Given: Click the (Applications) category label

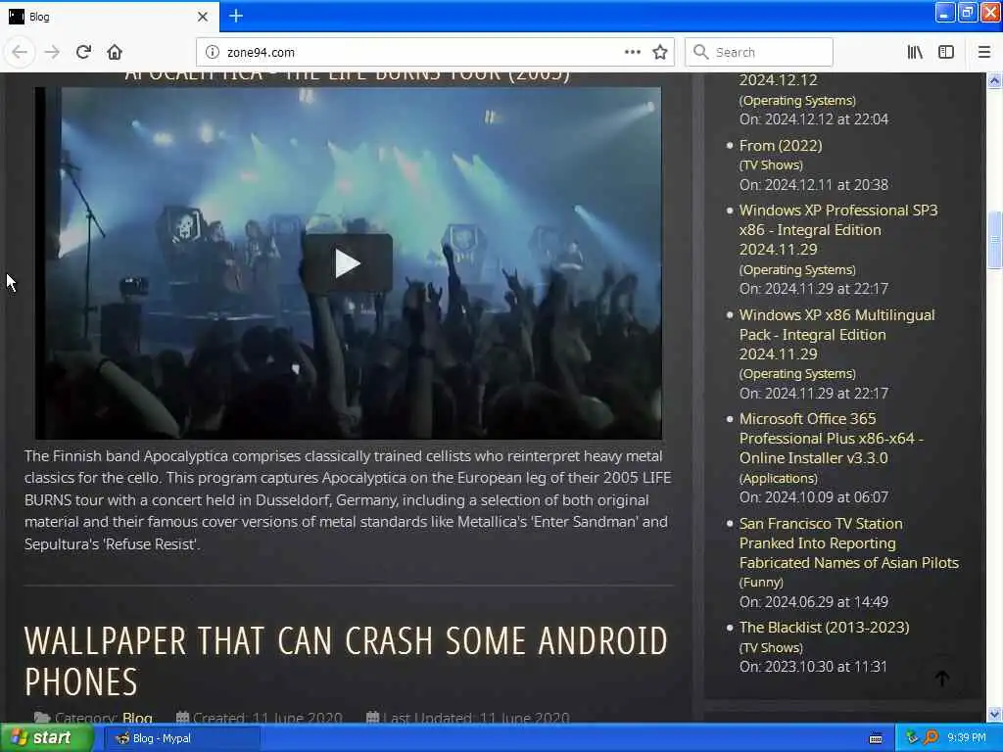Looking at the screenshot, I should (x=779, y=478).
